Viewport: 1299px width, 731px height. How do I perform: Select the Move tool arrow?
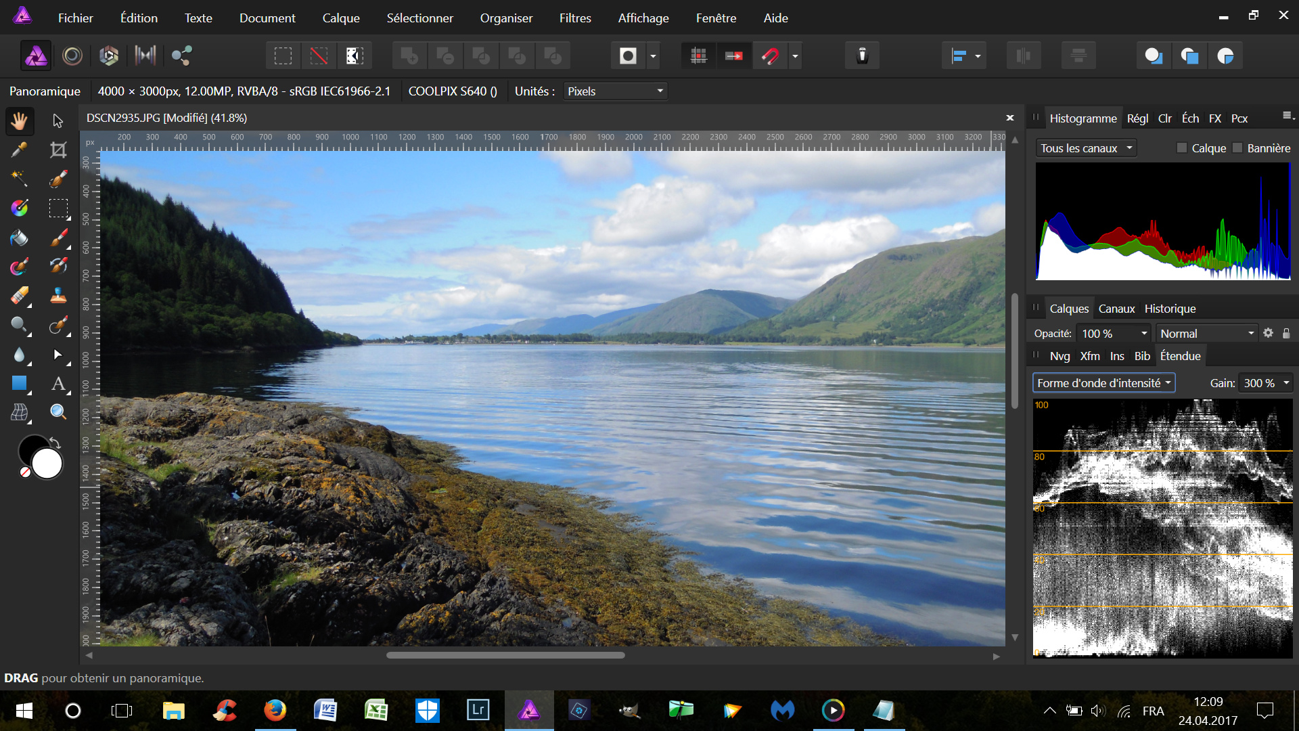coord(58,120)
